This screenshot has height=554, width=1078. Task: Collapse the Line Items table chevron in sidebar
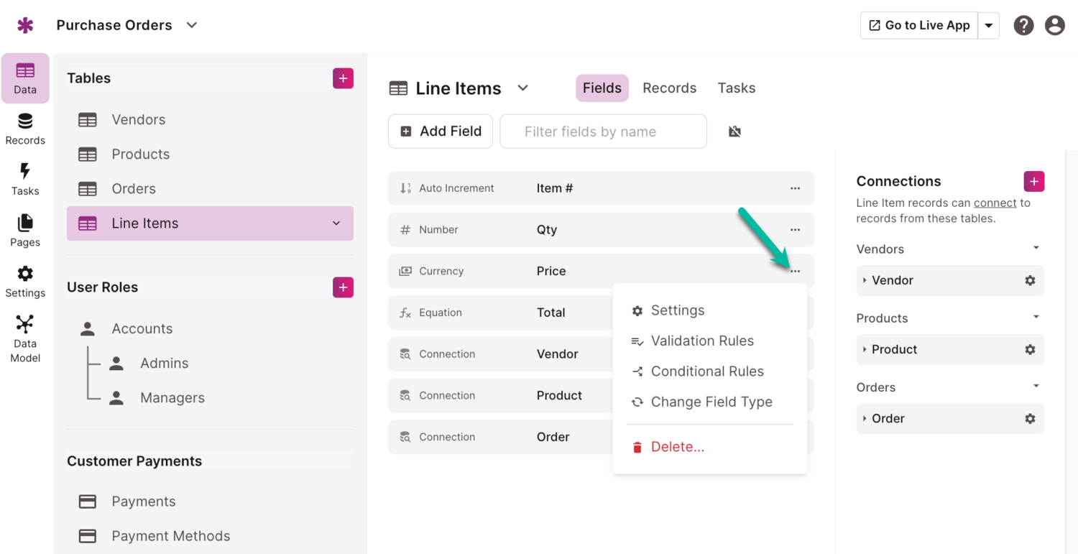pos(336,223)
